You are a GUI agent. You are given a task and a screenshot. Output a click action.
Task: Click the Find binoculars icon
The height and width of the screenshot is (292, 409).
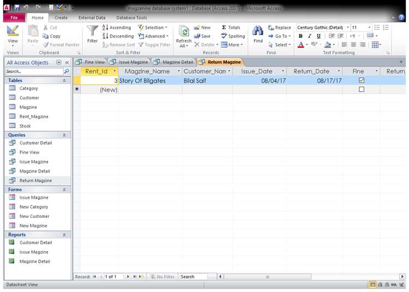pos(258,31)
